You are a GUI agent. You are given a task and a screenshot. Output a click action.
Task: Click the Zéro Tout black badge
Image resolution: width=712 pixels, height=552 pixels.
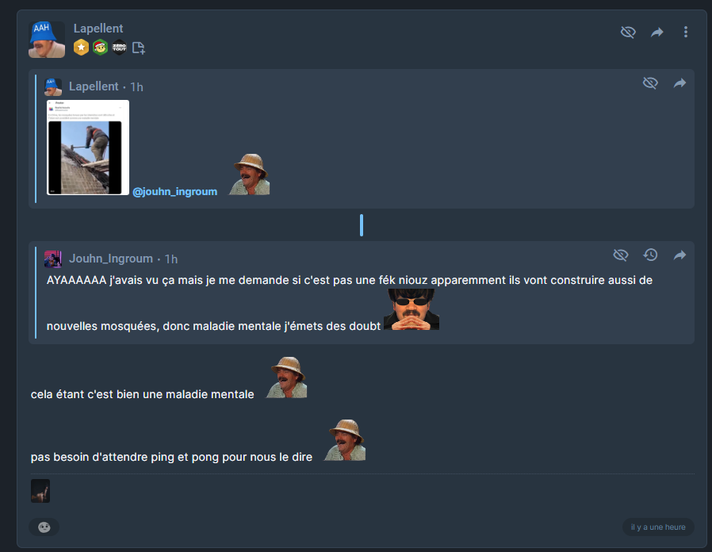click(x=120, y=48)
